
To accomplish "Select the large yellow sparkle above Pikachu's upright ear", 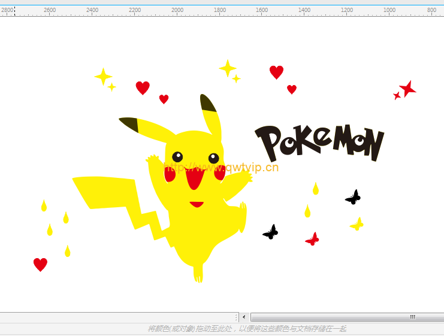I will (x=227, y=68).
